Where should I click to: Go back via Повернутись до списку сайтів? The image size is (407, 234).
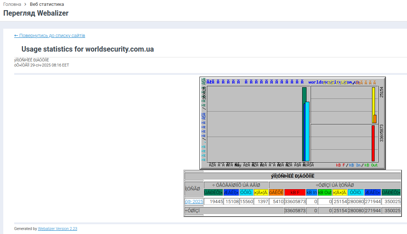click(50, 36)
